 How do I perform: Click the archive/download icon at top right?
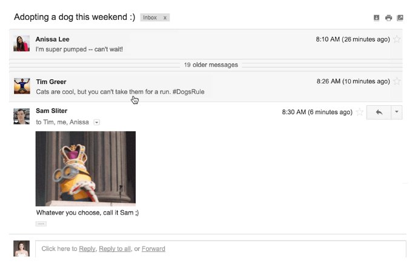click(376, 18)
